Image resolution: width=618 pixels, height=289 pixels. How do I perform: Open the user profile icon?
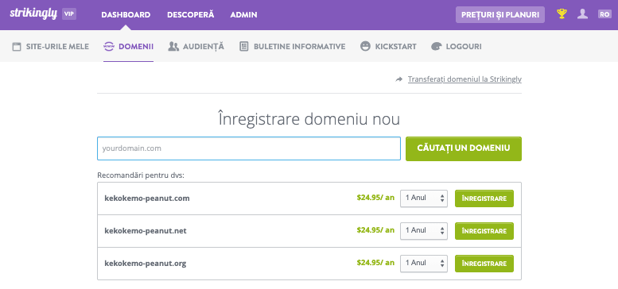[582, 14]
